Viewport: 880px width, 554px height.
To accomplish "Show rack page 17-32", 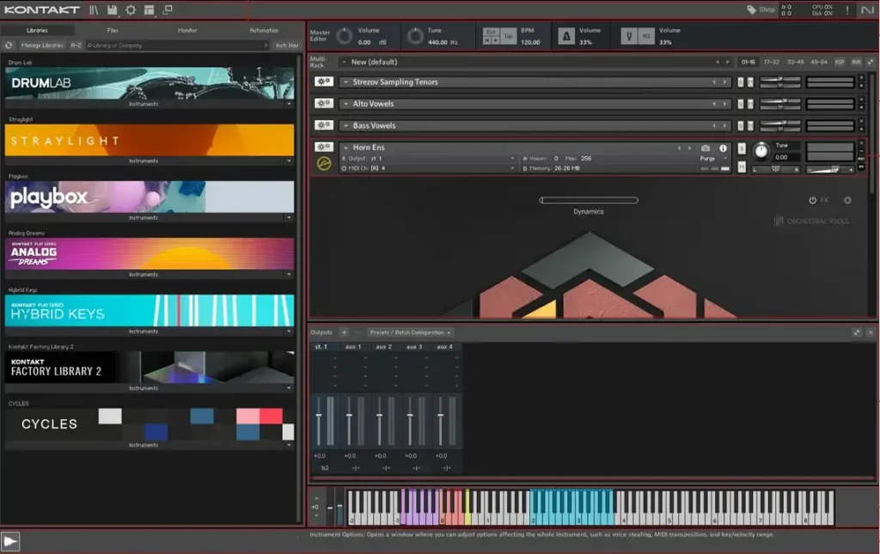I will (x=772, y=62).
